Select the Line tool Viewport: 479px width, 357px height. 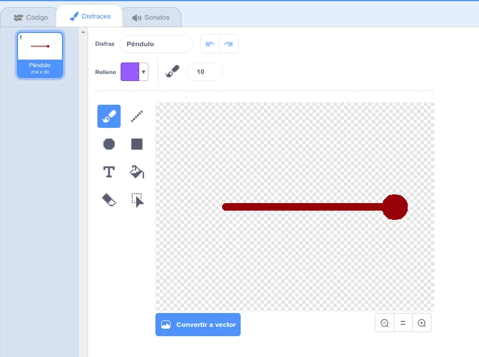pos(136,116)
